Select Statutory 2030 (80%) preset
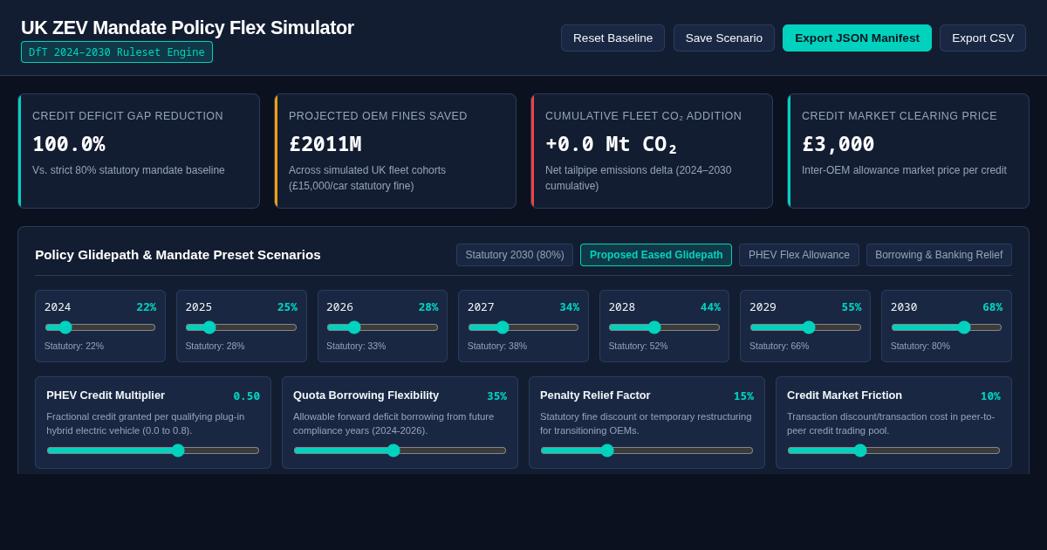This screenshot has width=1047, height=550. pyautogui.click(x=515, y=255)
